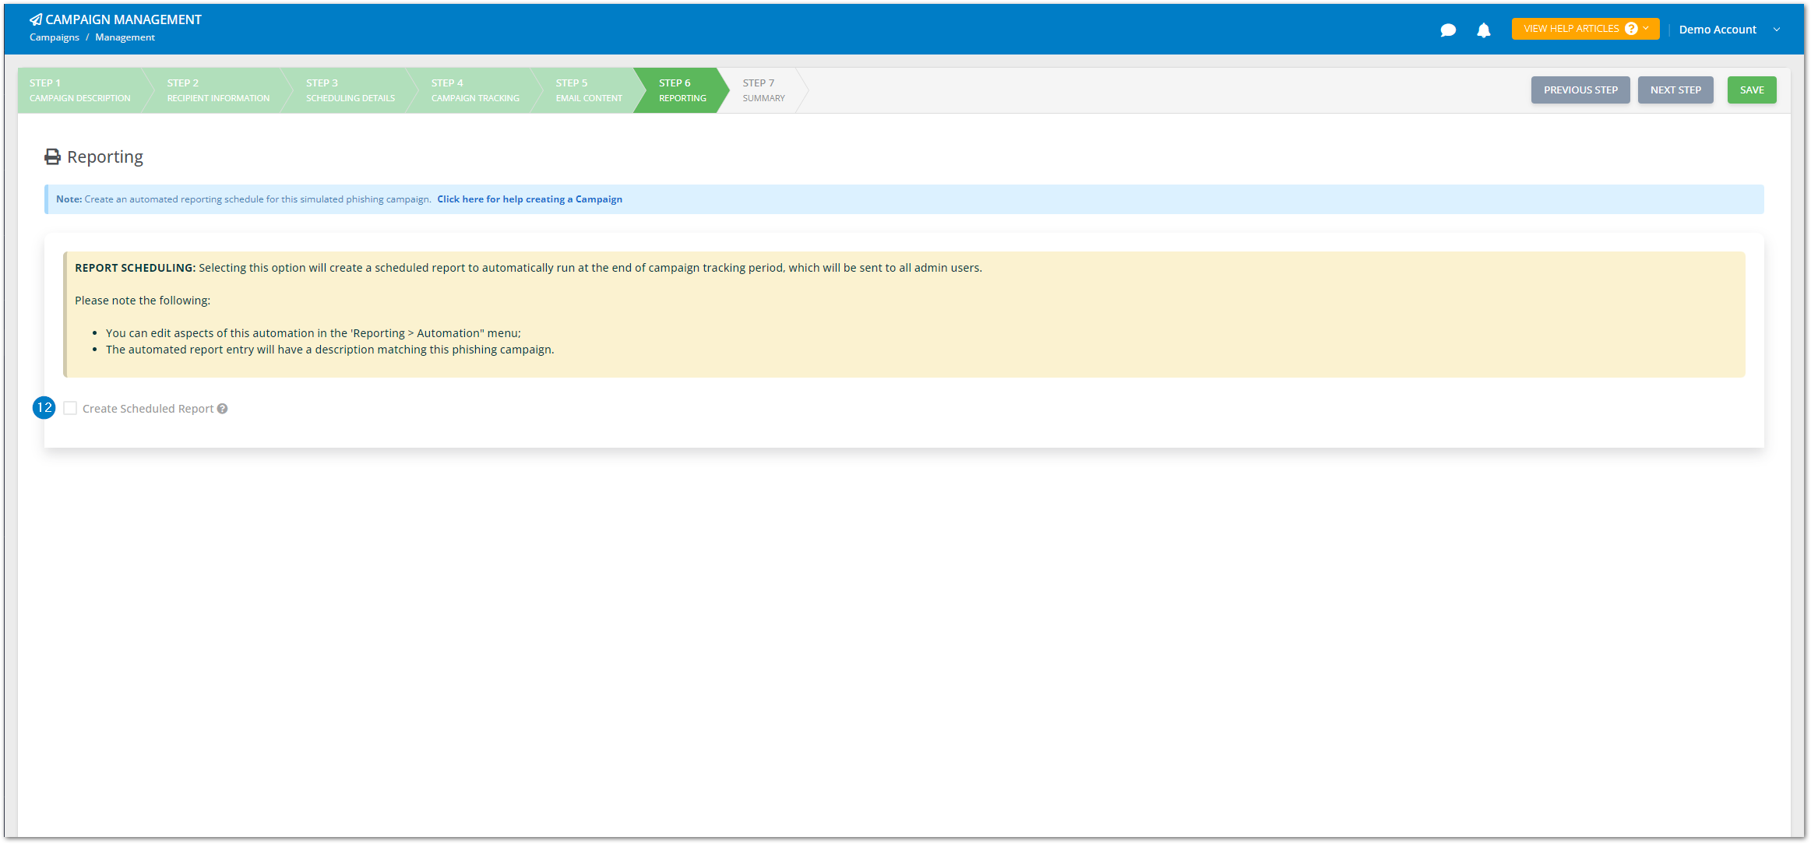
Task: Click the paper plane Campaign Management icon
Action: [36, 19]
